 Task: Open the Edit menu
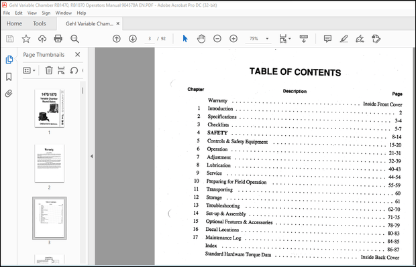point(19,13)
